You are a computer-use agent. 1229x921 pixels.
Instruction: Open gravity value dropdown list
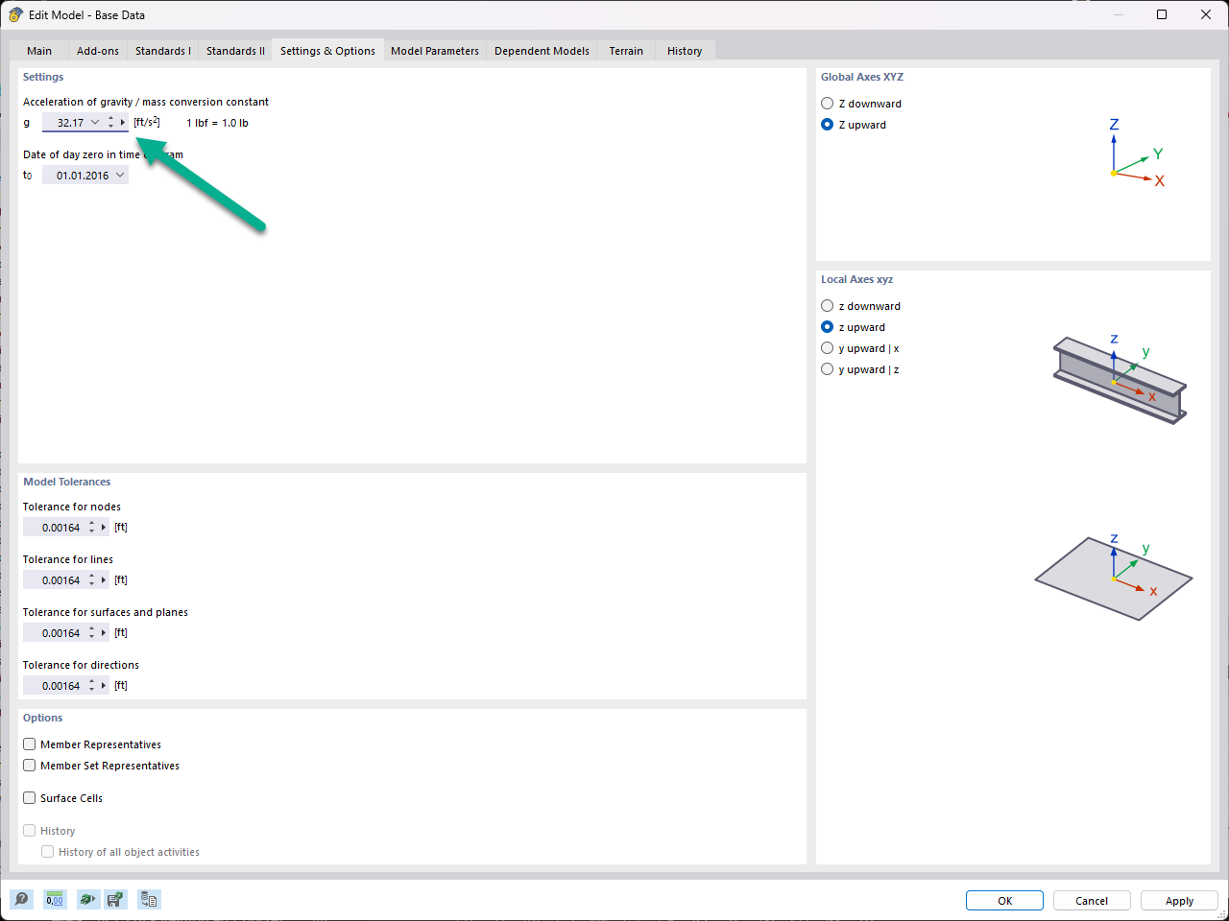(95, 123)
